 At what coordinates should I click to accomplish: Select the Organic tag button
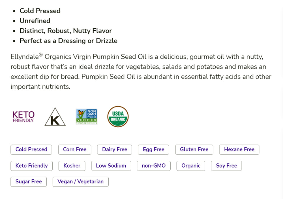click(x=191, y=166)
